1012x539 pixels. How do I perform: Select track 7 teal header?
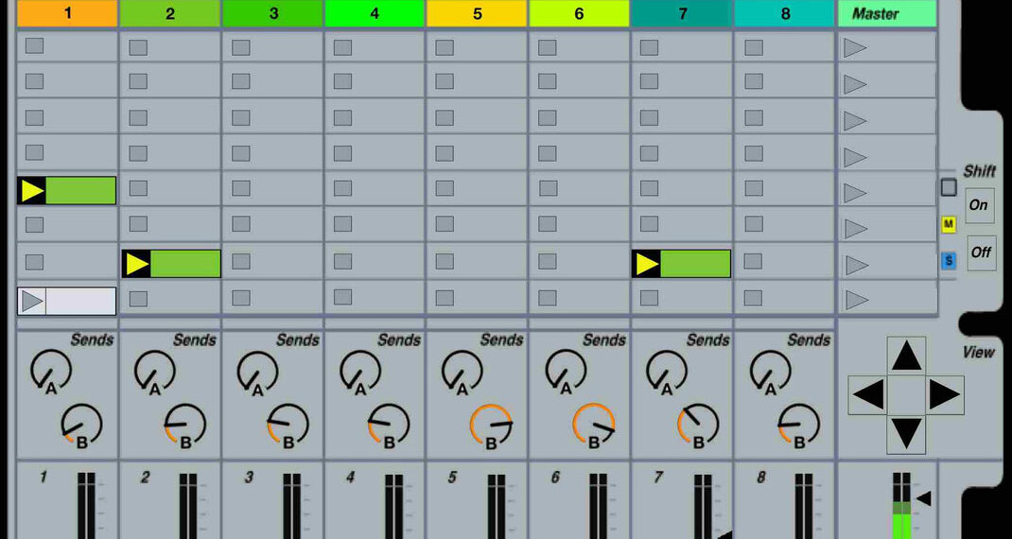pyautogui.click(x=682, y=13)
